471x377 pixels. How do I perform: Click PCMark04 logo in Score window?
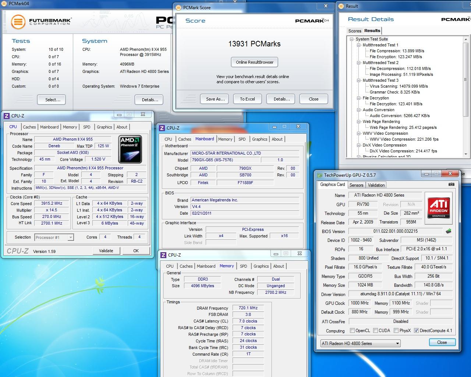coord(312,21)
